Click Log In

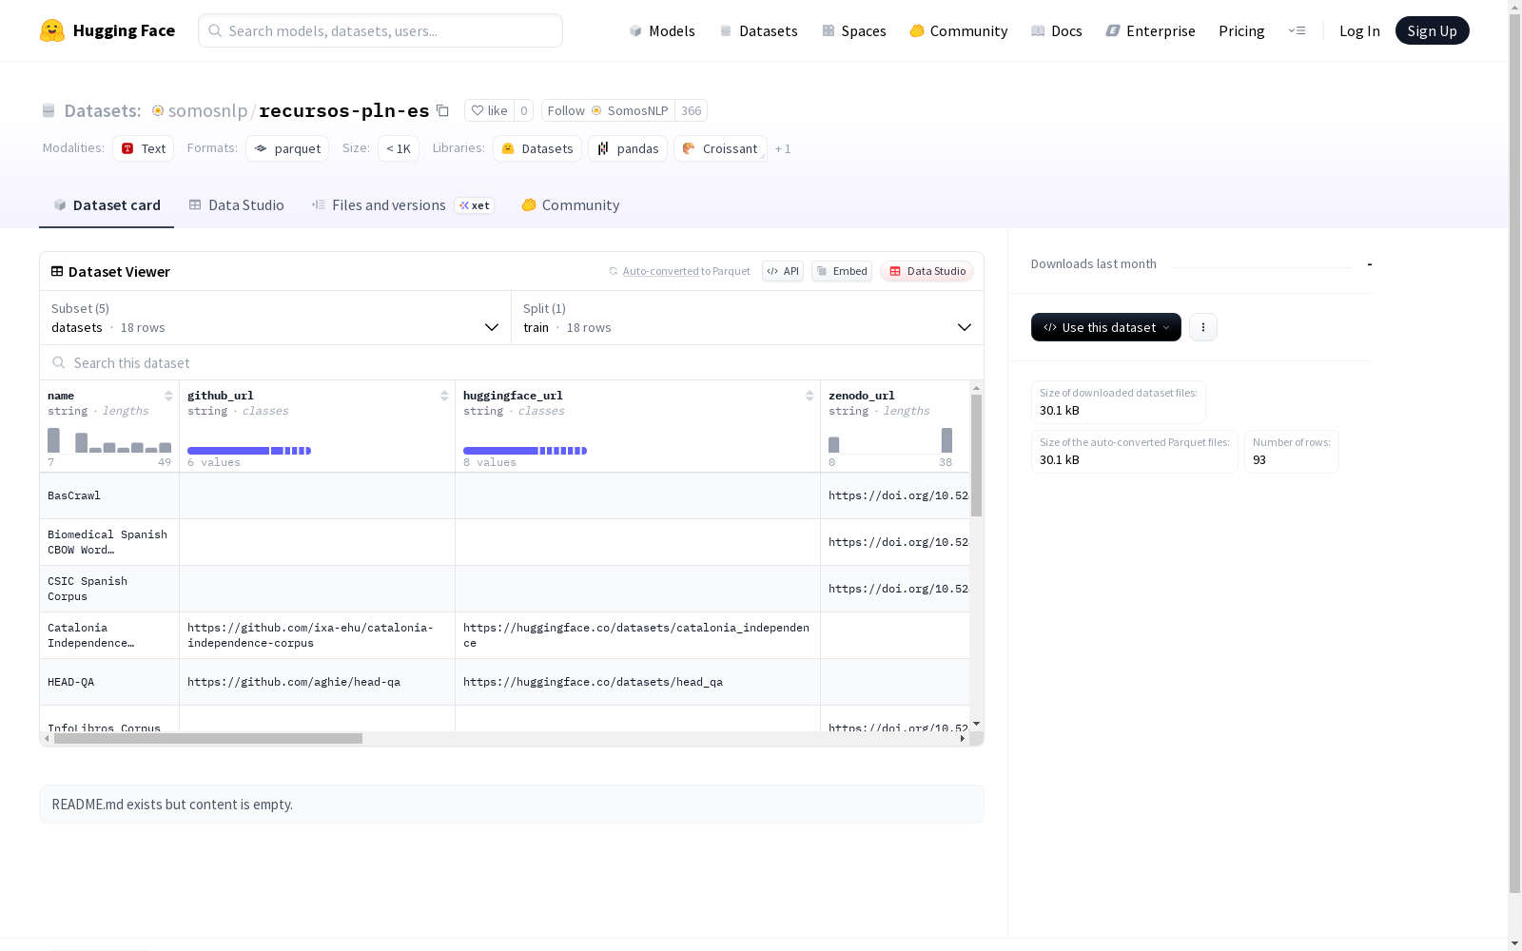[x=1359, y=30]
